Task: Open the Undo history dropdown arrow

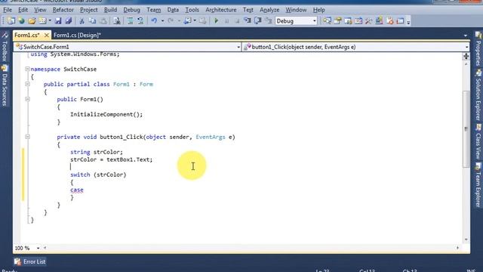Action: [x=162, y=21]
